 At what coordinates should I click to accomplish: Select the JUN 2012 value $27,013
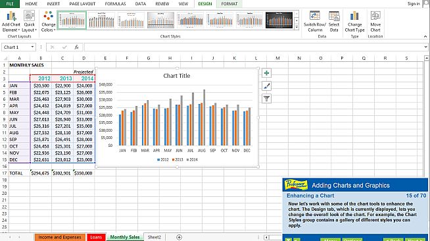coord(41,119)
